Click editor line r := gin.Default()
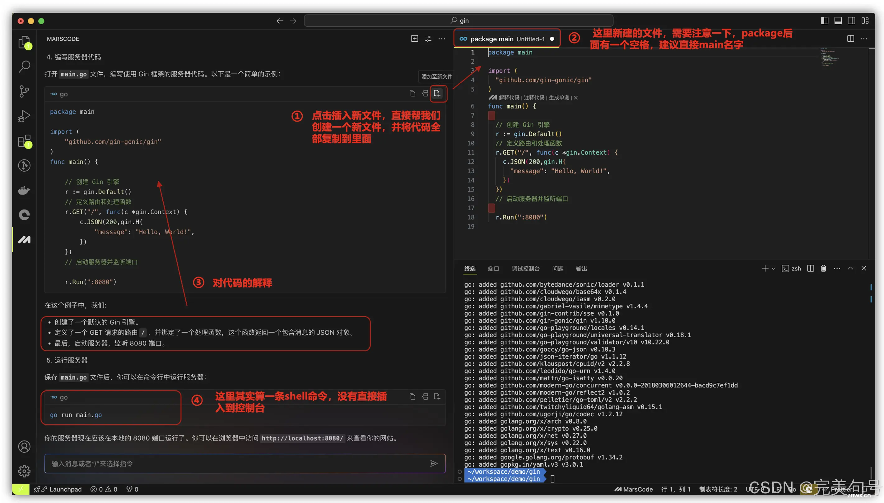This screenshot has width=884, height=503. click(x=528, y=134)
